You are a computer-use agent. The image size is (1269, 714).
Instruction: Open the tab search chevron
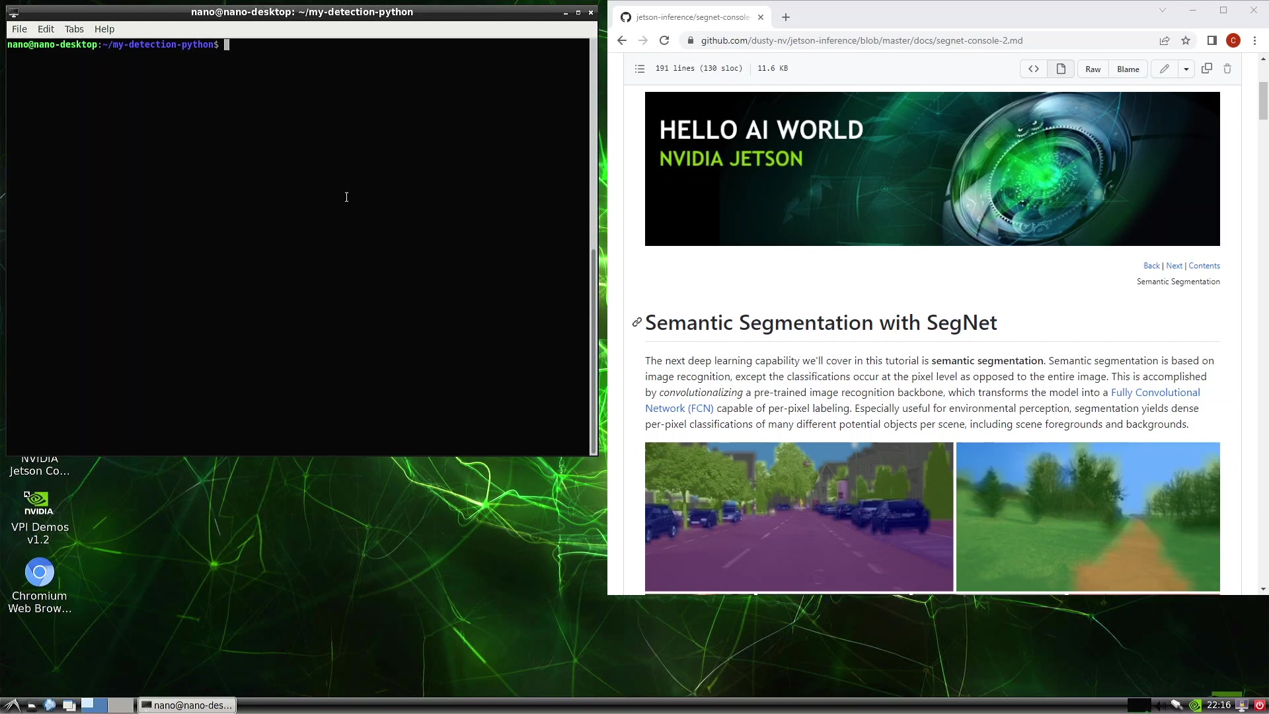point(1162,11)
